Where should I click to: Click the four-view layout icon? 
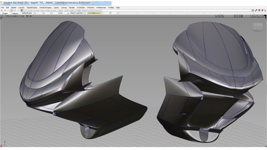(x=242, y=16)
